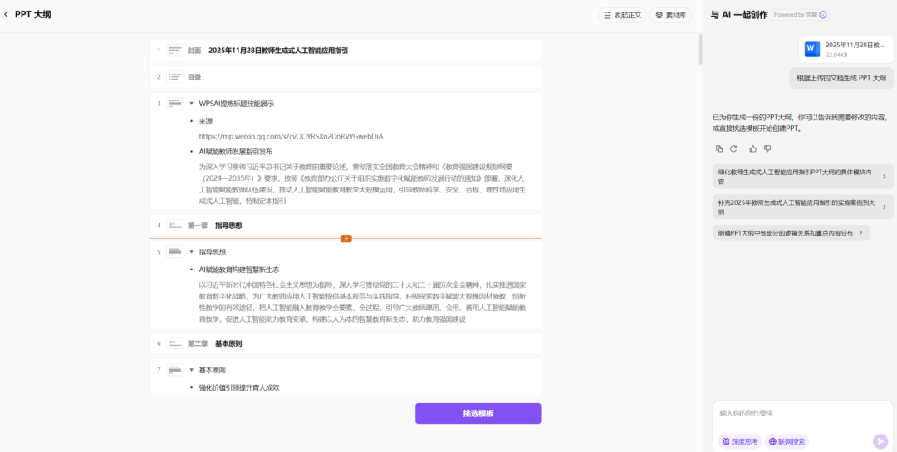Click the 第二章 基本原则 chapter heading
The height and width of the screenshot is (452, 897).
pos(214,344)
